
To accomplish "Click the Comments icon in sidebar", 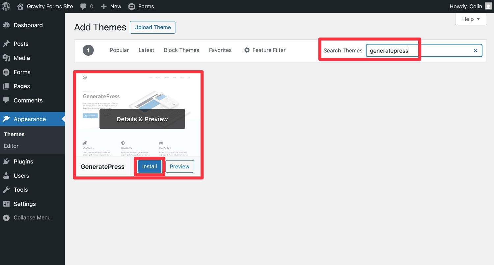I will pos(6,100).
